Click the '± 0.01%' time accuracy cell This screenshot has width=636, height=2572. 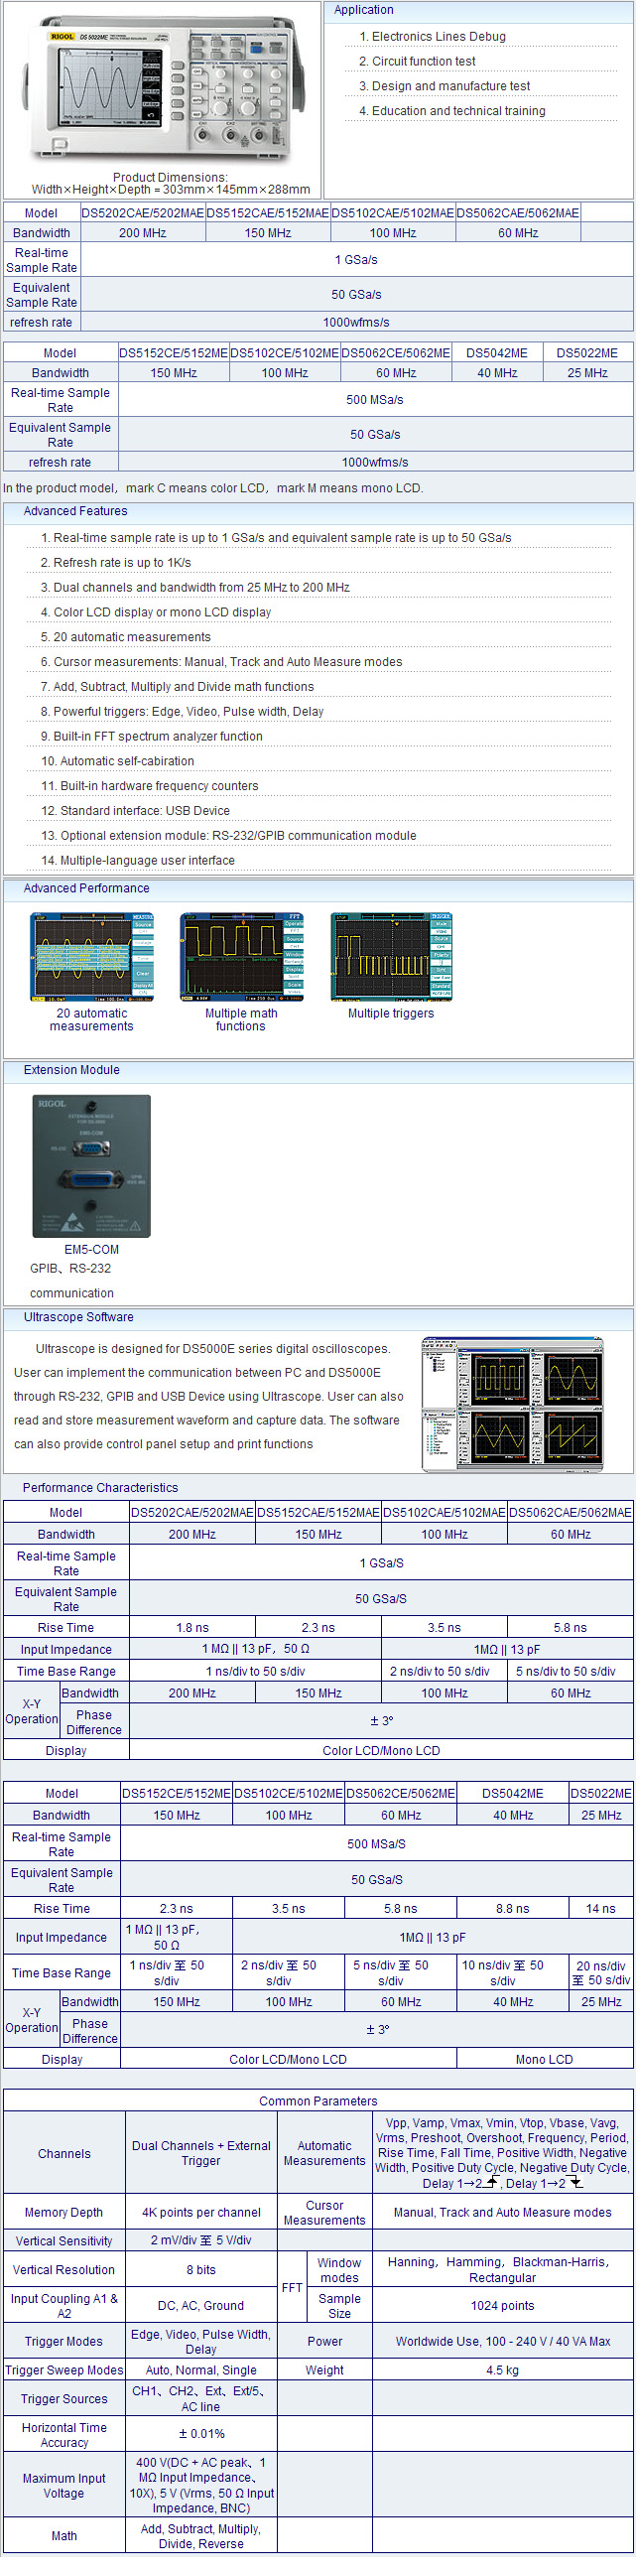point(200,2435)
